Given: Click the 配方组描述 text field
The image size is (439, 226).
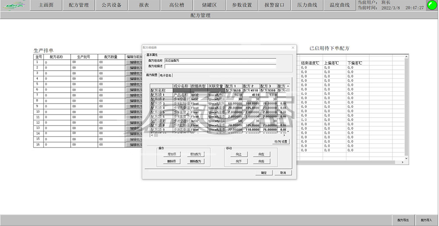Looking at the screenshot, I should tap(219, 66).
